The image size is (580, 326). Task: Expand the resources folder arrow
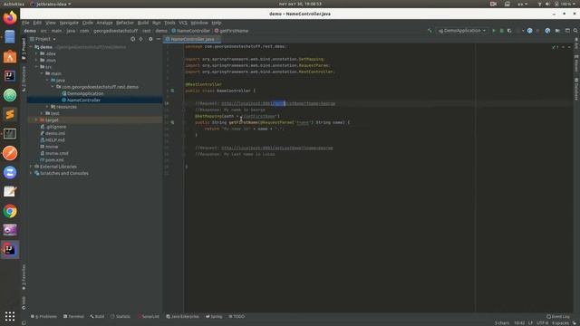47,107
